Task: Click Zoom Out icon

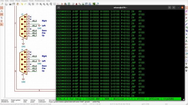Action: 44,4
